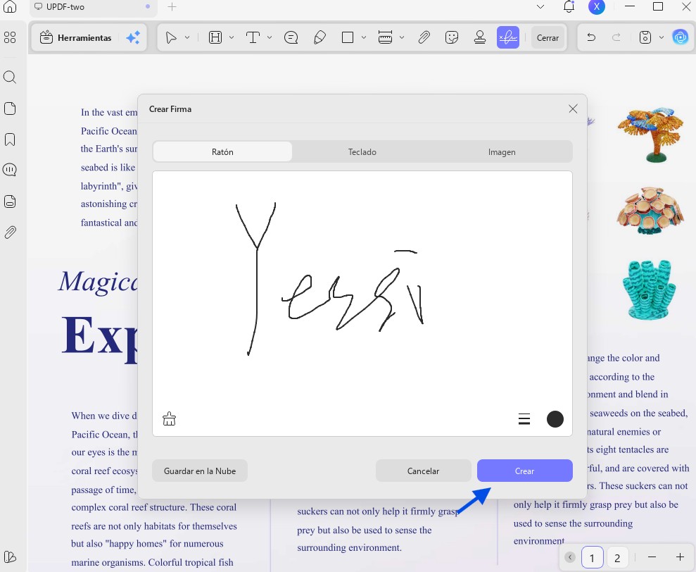Screen dimensions: 696x572
Task: Select the sticker tool icon
Action: [x=451, y=37]
